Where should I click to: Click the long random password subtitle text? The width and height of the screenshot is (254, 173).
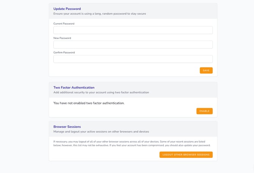(100, 14)
